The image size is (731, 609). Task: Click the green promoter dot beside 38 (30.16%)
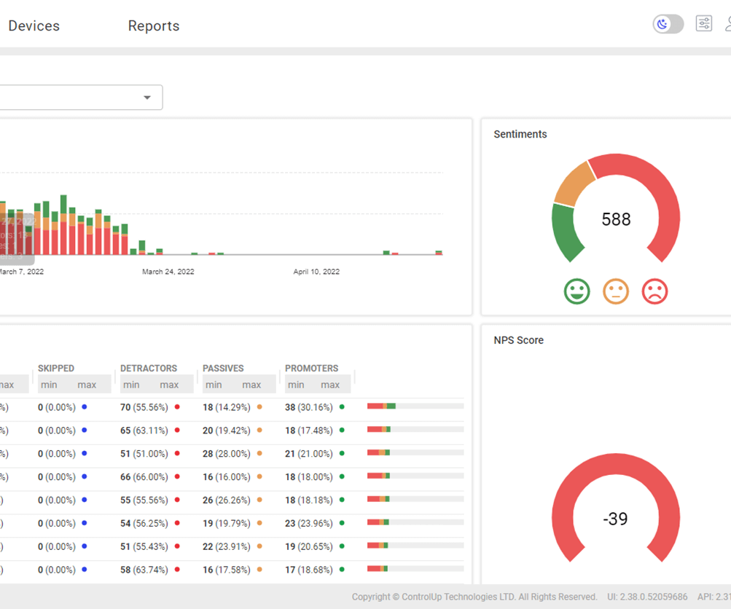tap(342, 407)
